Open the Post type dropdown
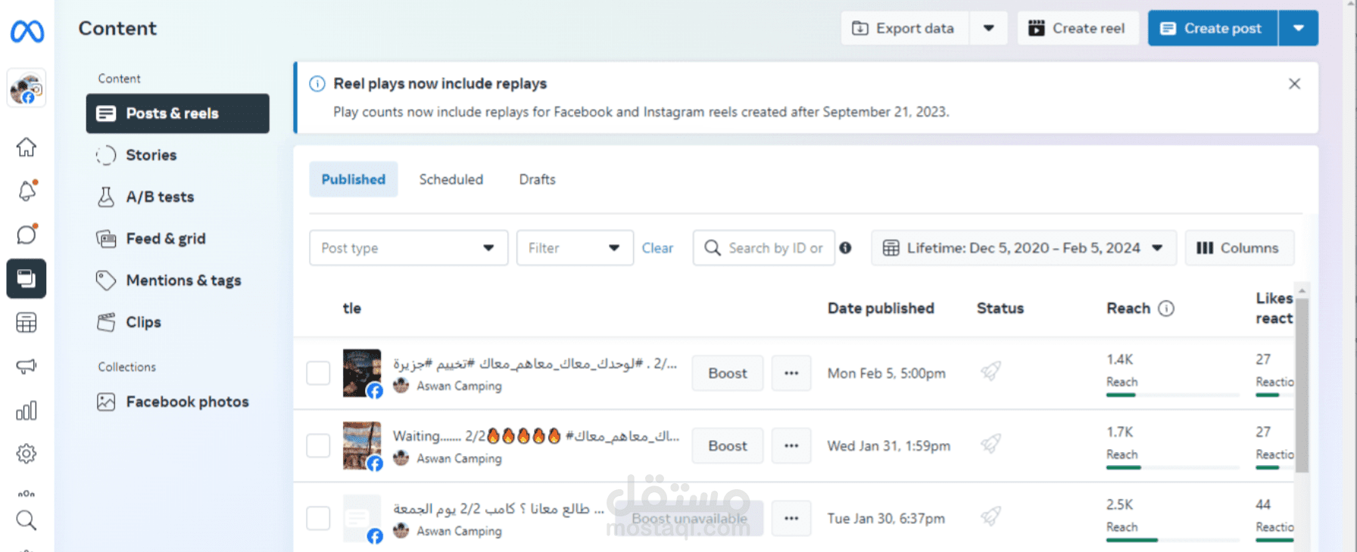The height and width of the screenshot is (552, 1357). [409, 248]
